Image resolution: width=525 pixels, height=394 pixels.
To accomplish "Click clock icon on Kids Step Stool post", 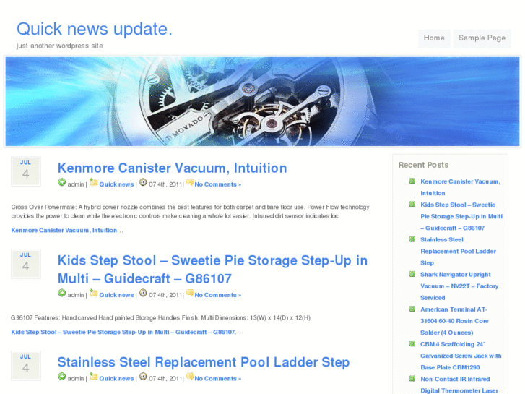I will click(143, 293).
